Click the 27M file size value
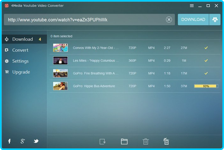The height and width of the screenshot is (150, 224). [x=184, y=48]
